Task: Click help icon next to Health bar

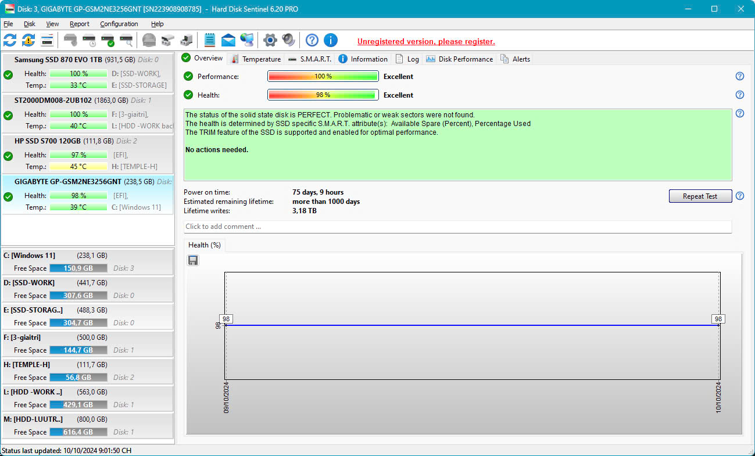Action: point(740,95)
